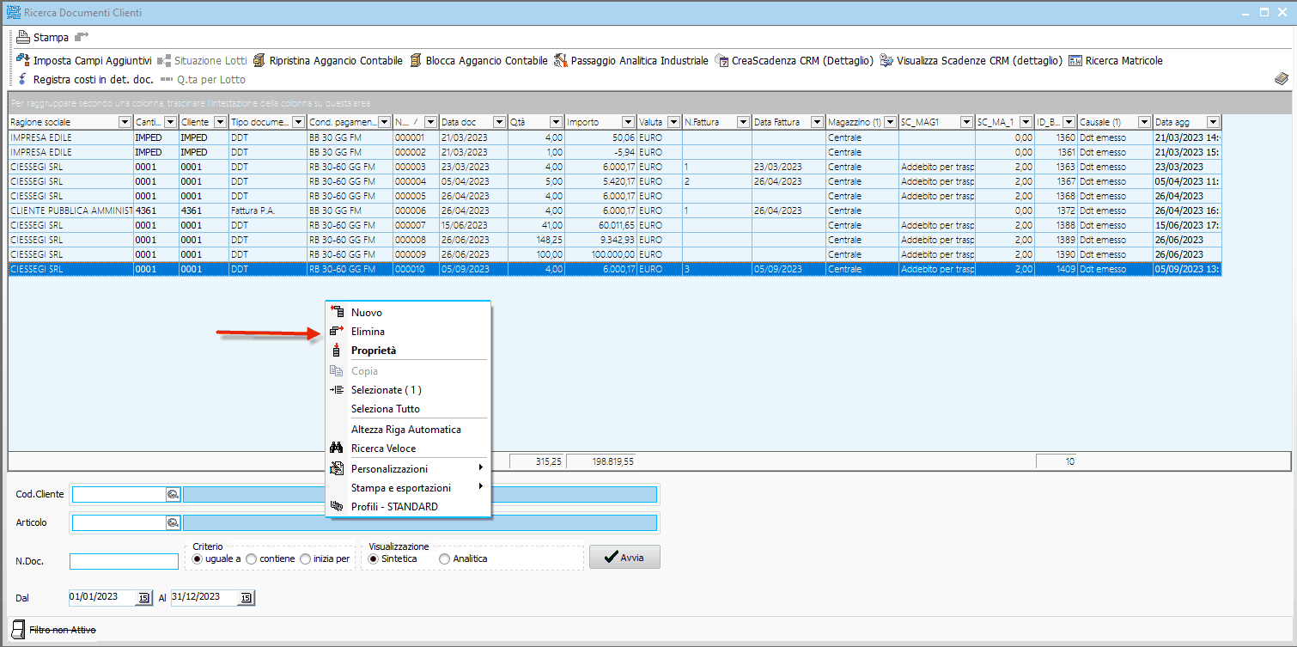Open Causale (1) column filter dropdown
The width and height of the screenshot is (1297, 647).
pyautogui.click(x=1144, y=122)
